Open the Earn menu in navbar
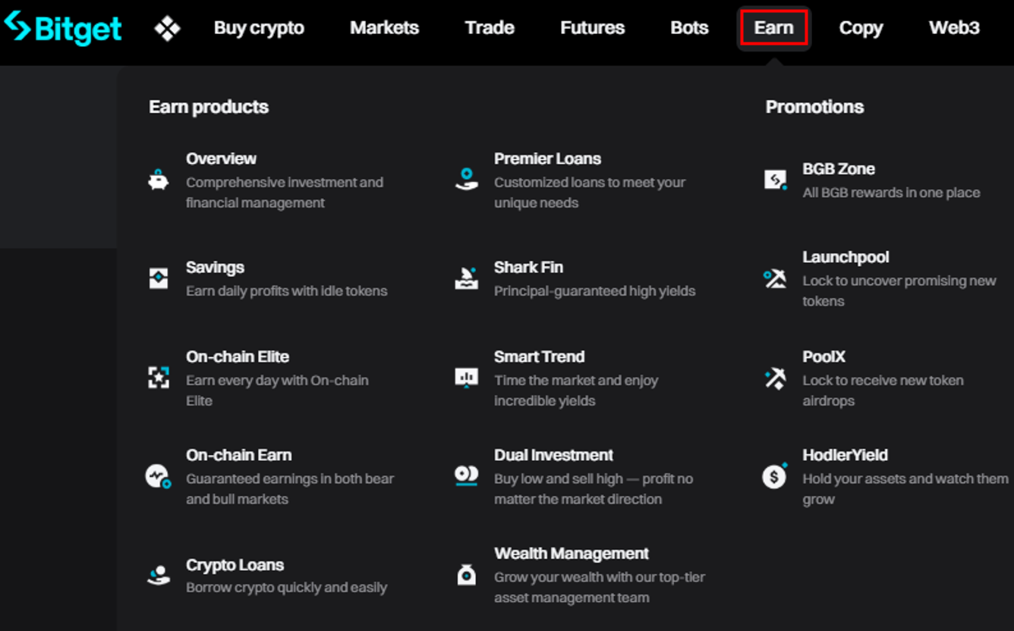The image size is (1014, 631). click(773, 28)
